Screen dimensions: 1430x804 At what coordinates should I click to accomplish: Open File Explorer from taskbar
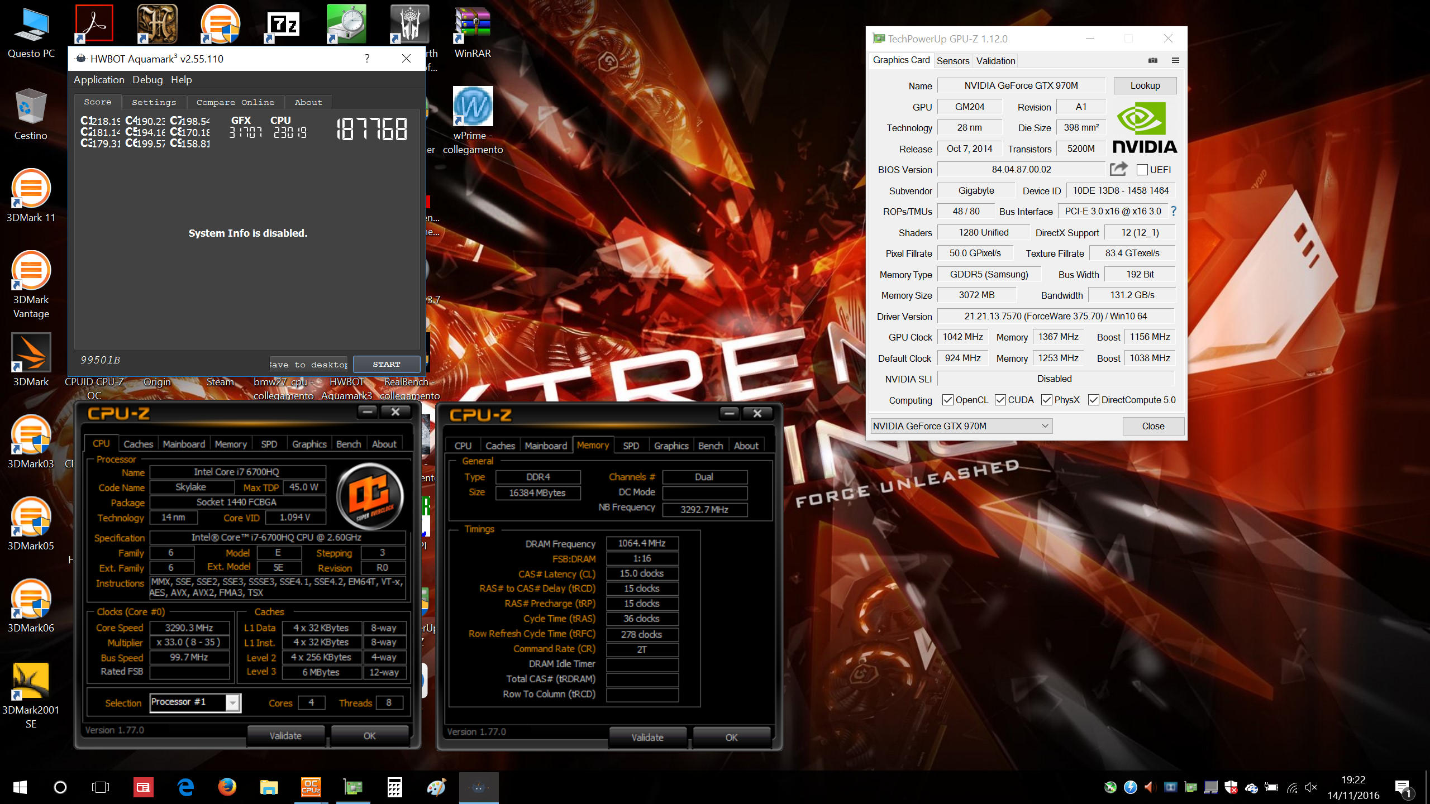pyautogui.click(x=269, y=787)
